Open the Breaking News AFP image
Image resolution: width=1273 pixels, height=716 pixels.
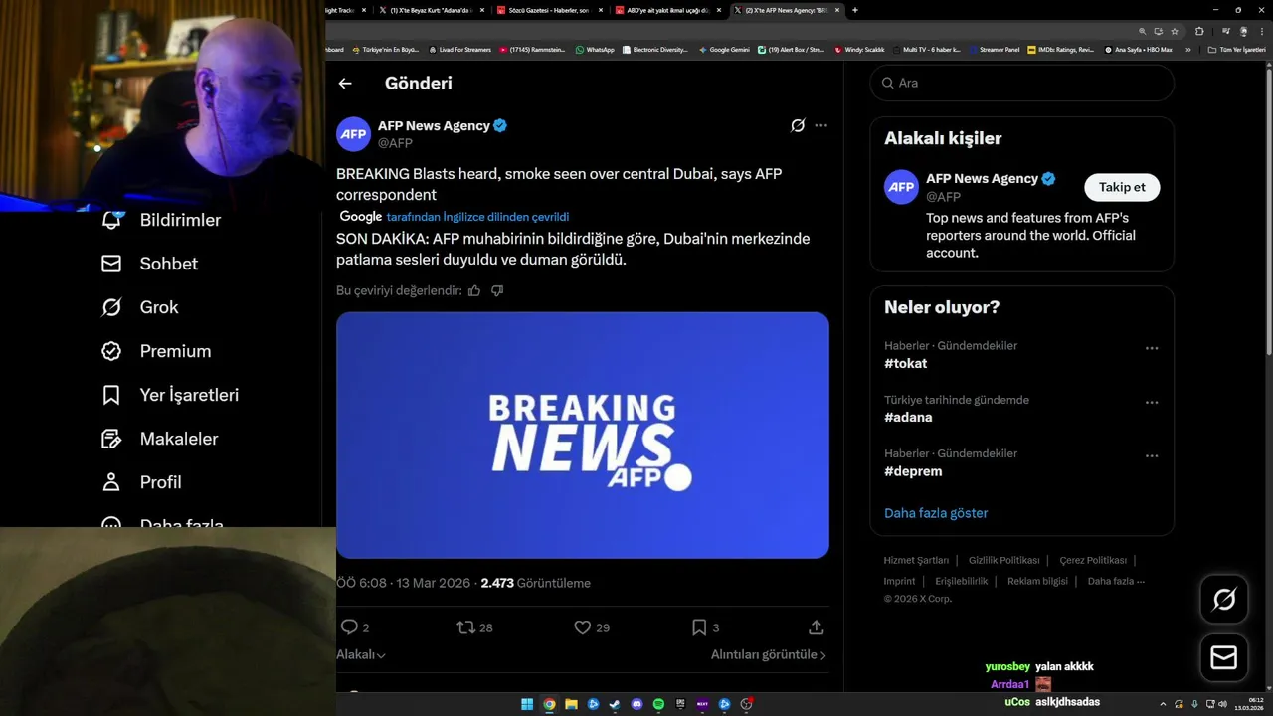click(x=583, y=436)
